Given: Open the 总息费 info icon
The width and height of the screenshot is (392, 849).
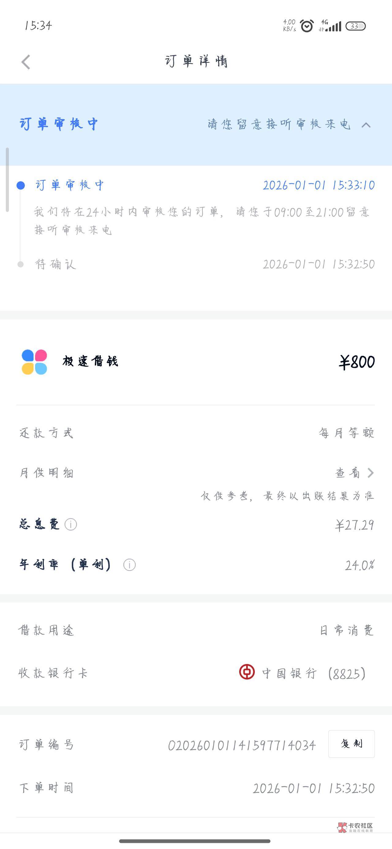Looking at the screenshot, I should [70, 524].
